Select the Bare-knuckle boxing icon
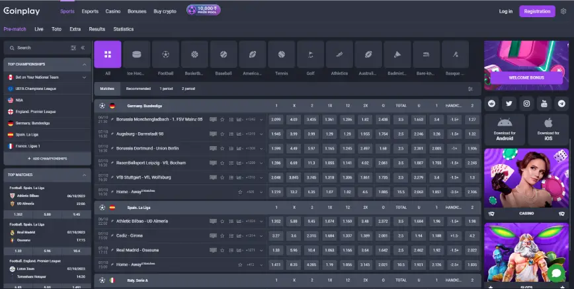This screenshot has height=289, width=574. tap(426, 55)
